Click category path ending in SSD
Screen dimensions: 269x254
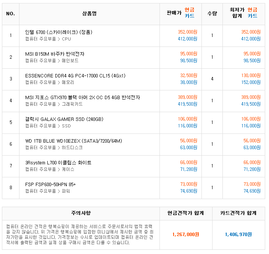[48, 126]
